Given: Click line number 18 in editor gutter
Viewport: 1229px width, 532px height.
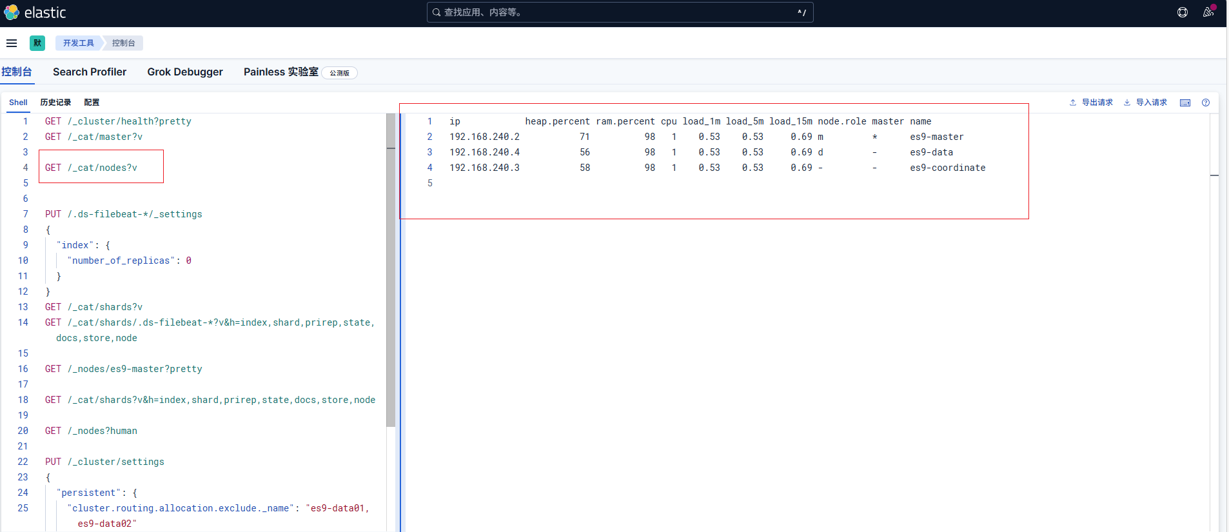Looking at the screenshot, I should [x=23, y=400].
